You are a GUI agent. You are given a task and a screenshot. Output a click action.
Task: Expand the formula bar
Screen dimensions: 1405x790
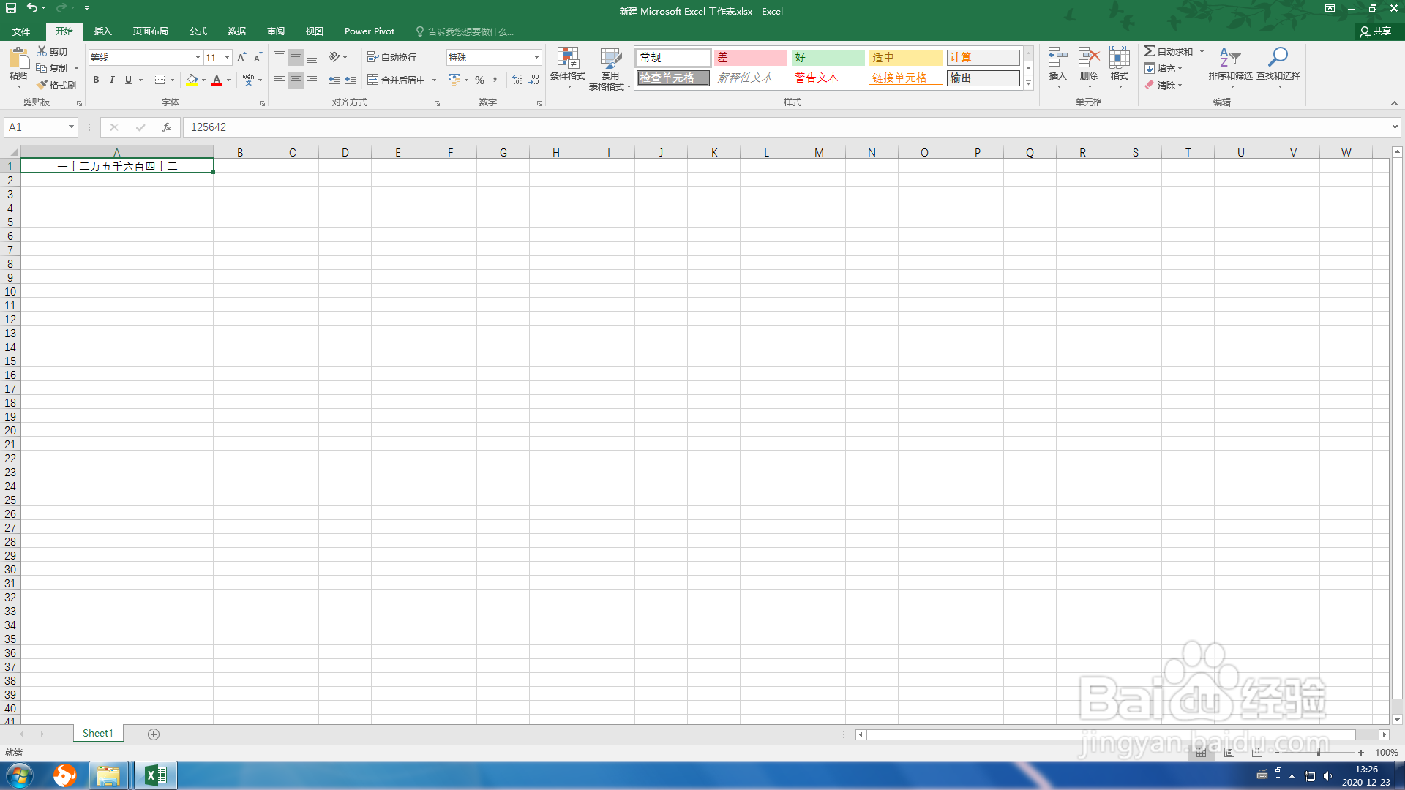point(1395,127)
